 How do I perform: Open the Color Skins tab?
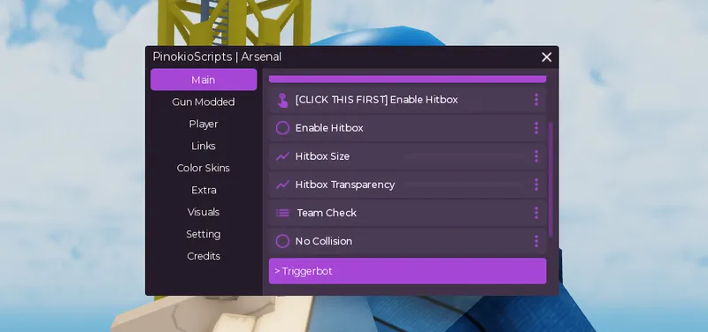coord(204,168)
